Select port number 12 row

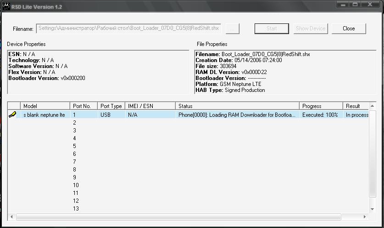pos(76,201)
